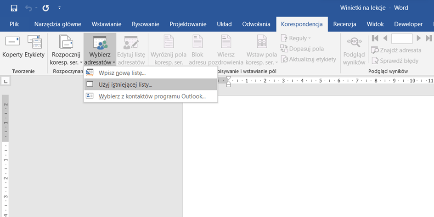Go to first record arrow
The width and height of the screenshot is (434, 217).
375,39
